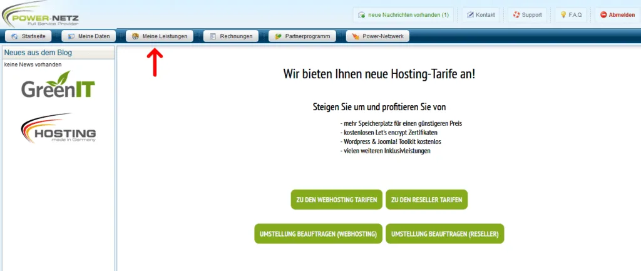Request Umstellung Beauftragen (Reseller)

[x=444, y=233]
